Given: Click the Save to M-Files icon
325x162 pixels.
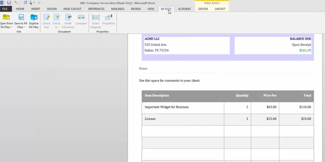Looking at the screenshot, I should click(x=21, y=17).
